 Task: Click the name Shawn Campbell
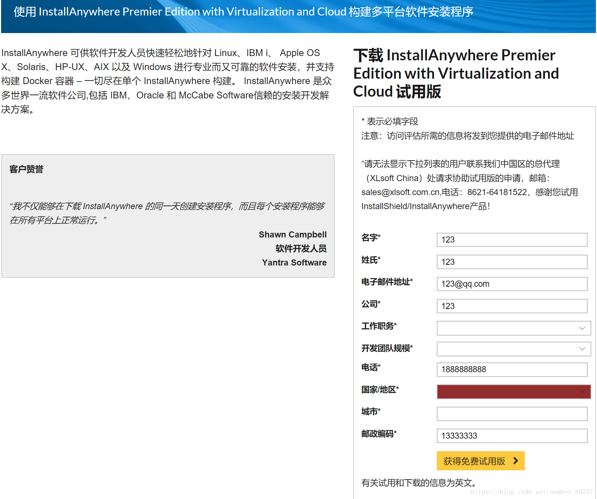coord(292,235)
